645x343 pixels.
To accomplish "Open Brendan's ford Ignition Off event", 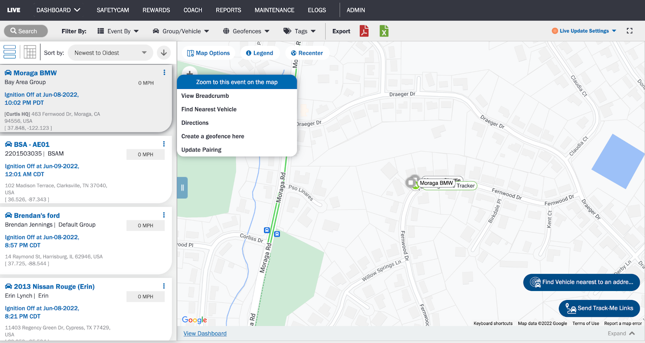I will tap(42, 241).
